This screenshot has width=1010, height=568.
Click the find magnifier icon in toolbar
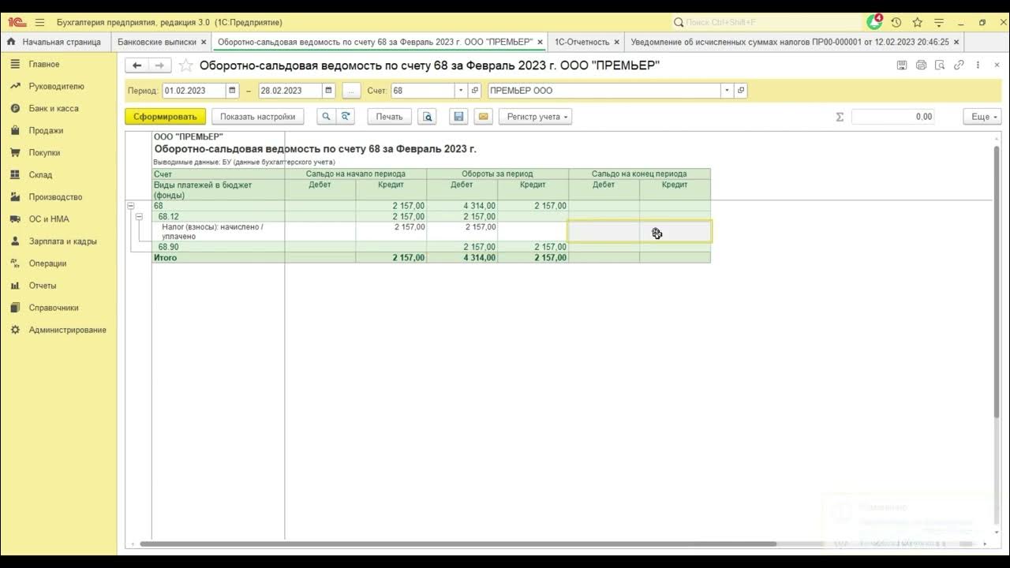point(327,117)
